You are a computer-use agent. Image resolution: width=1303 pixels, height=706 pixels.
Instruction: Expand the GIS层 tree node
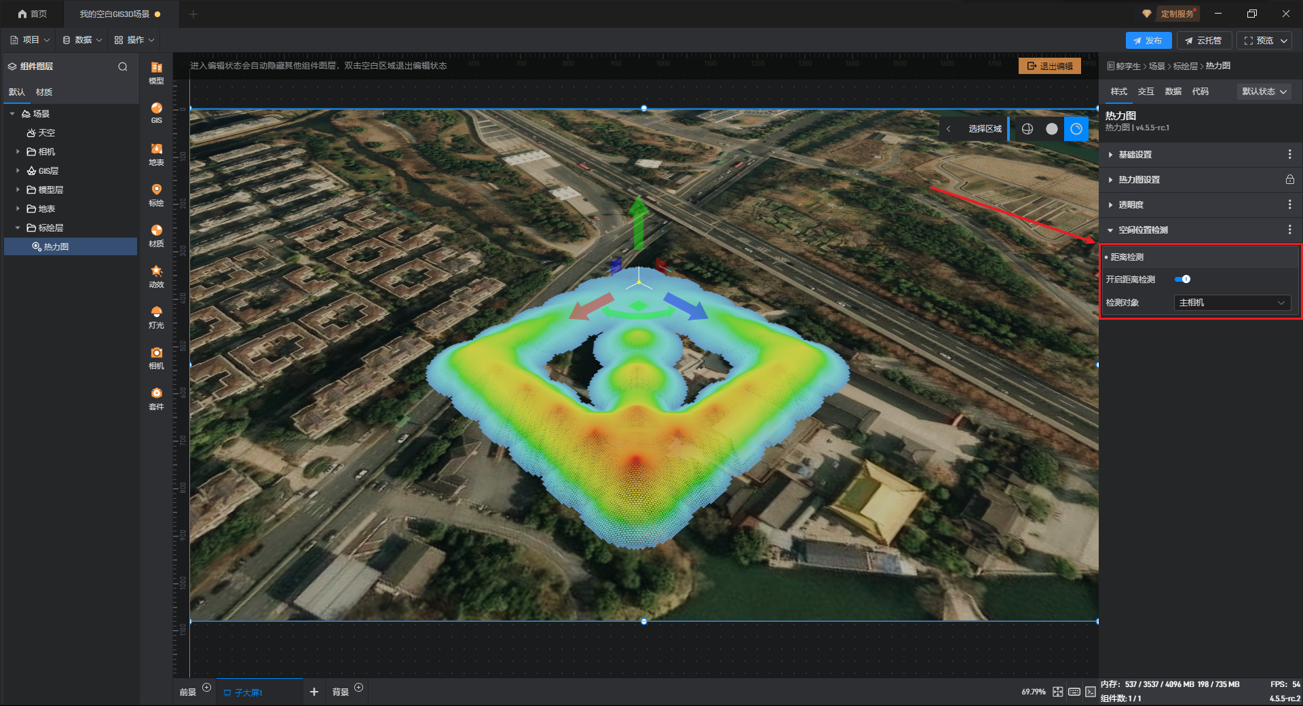18,171
